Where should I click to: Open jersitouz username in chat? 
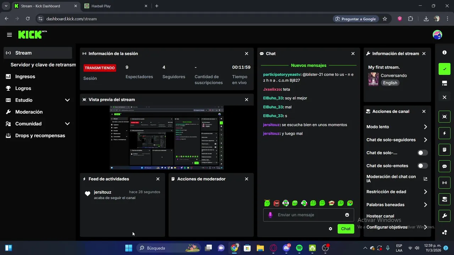271,125
